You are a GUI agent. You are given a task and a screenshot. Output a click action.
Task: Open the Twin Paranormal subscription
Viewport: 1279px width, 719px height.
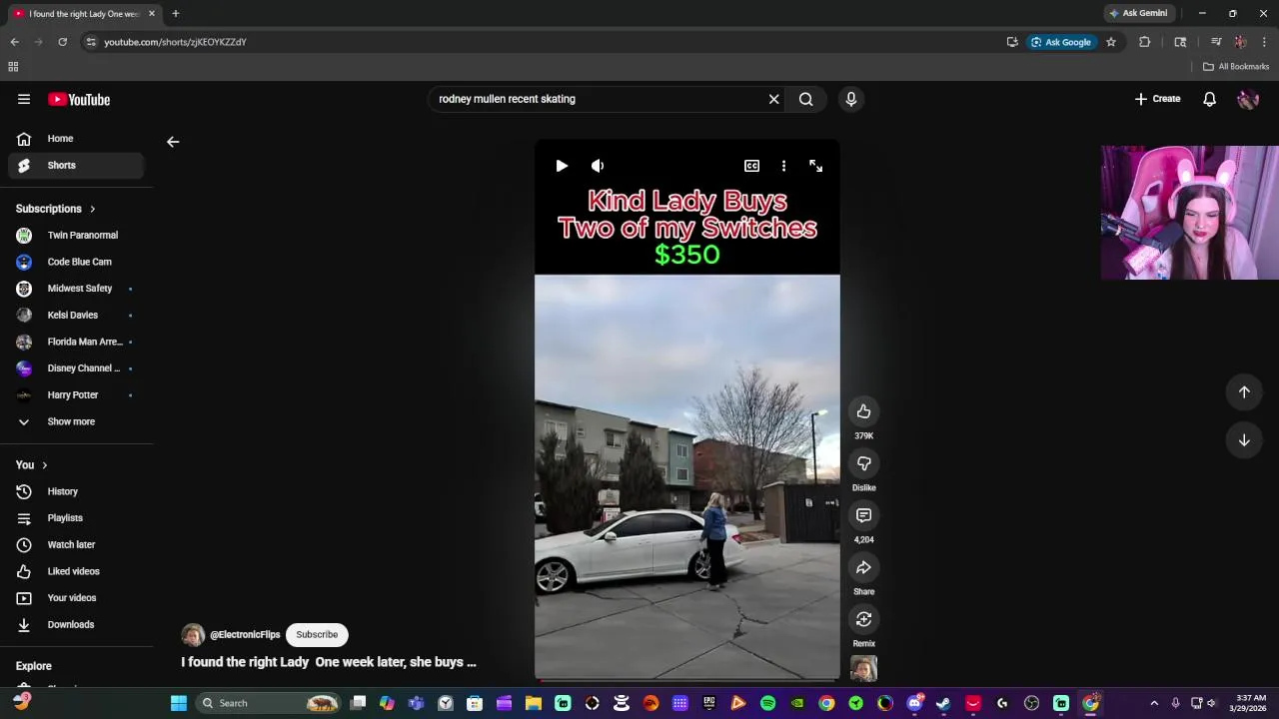76,235
